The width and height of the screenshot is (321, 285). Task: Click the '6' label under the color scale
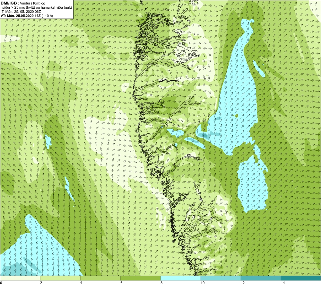(121, 283)
